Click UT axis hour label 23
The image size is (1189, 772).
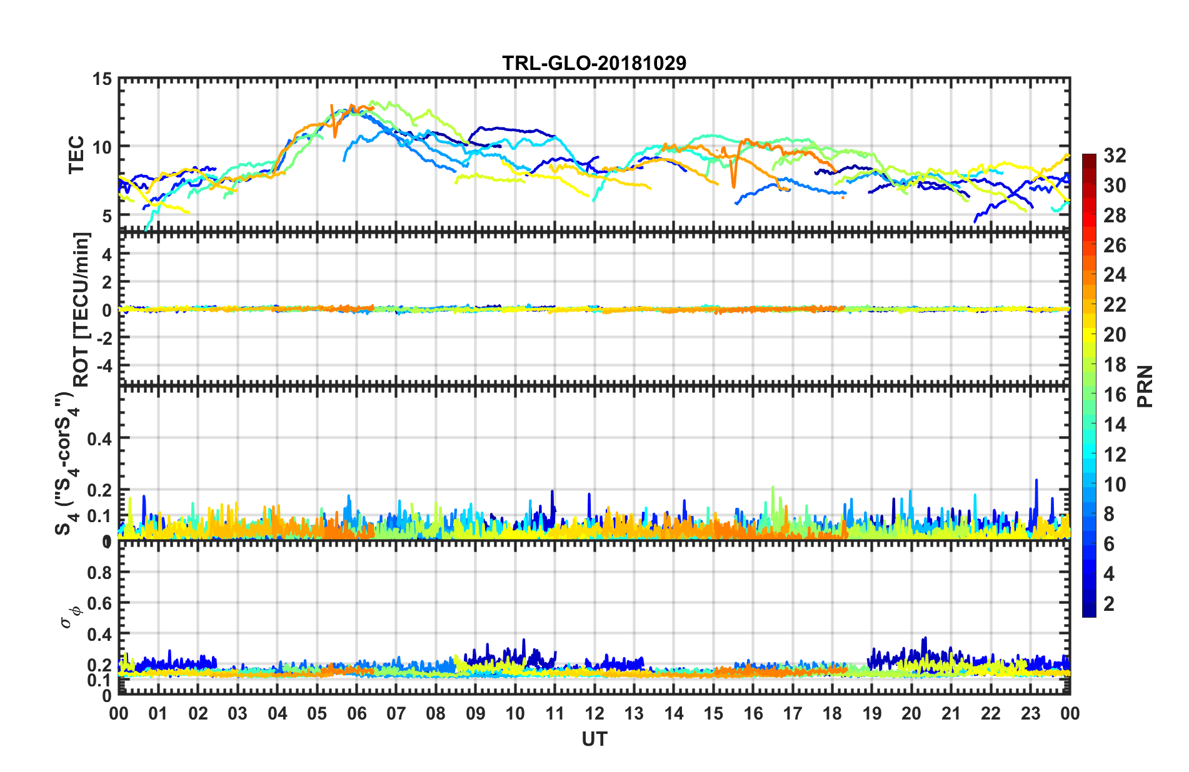coord(1030,713)
